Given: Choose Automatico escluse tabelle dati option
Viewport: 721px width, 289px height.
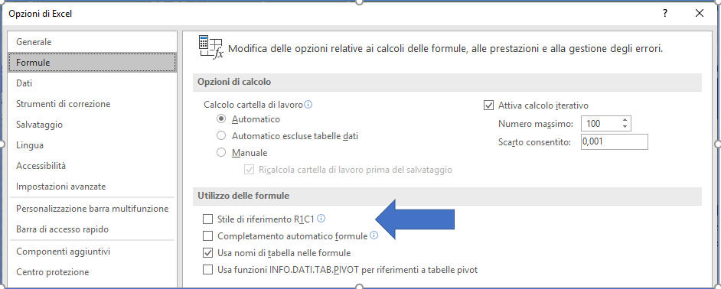Looking at the screenshot, I should pos(221,135).
